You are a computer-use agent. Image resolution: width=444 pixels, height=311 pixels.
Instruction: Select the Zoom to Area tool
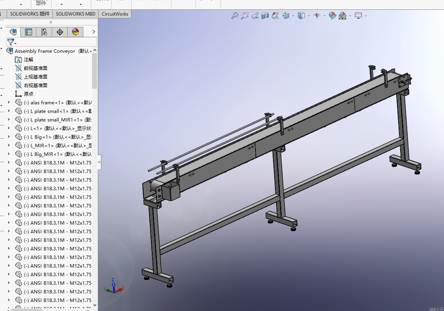[x=244, y=16]
